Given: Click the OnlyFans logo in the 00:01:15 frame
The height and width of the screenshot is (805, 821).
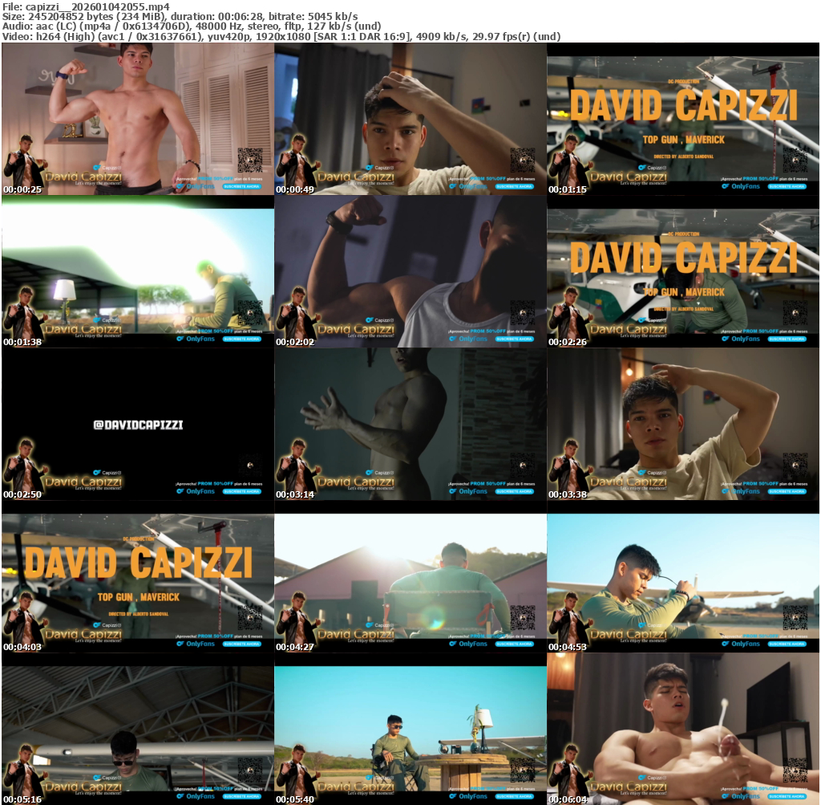Looking at the screenshot, I should tap(740, 186).
